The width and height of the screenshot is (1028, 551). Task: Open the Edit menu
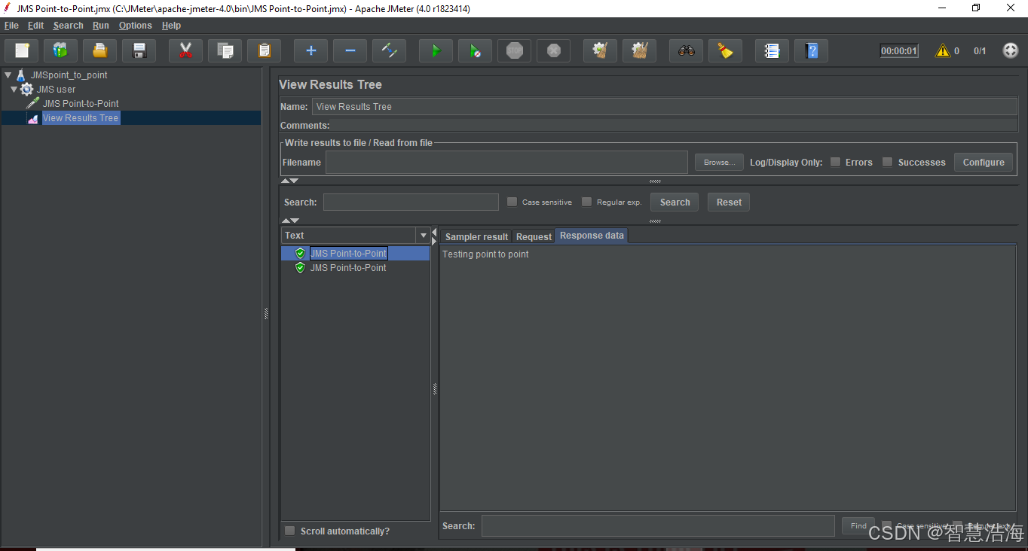(x=35, y=26)
